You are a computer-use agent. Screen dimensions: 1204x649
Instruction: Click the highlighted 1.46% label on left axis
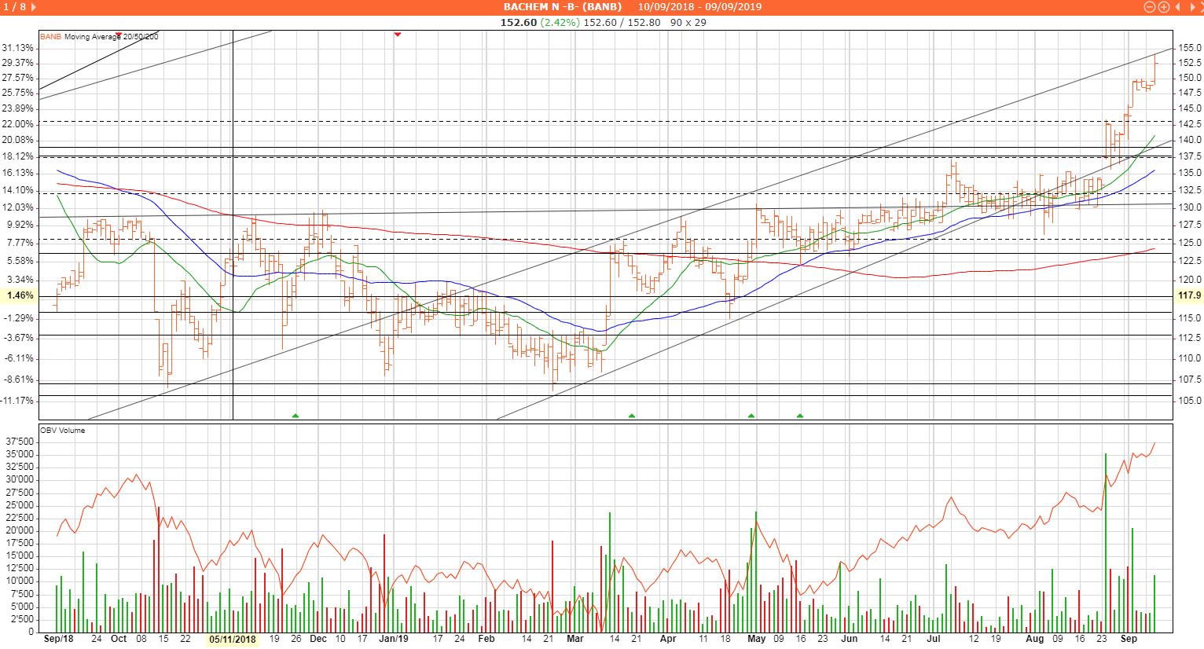(20, 295)
